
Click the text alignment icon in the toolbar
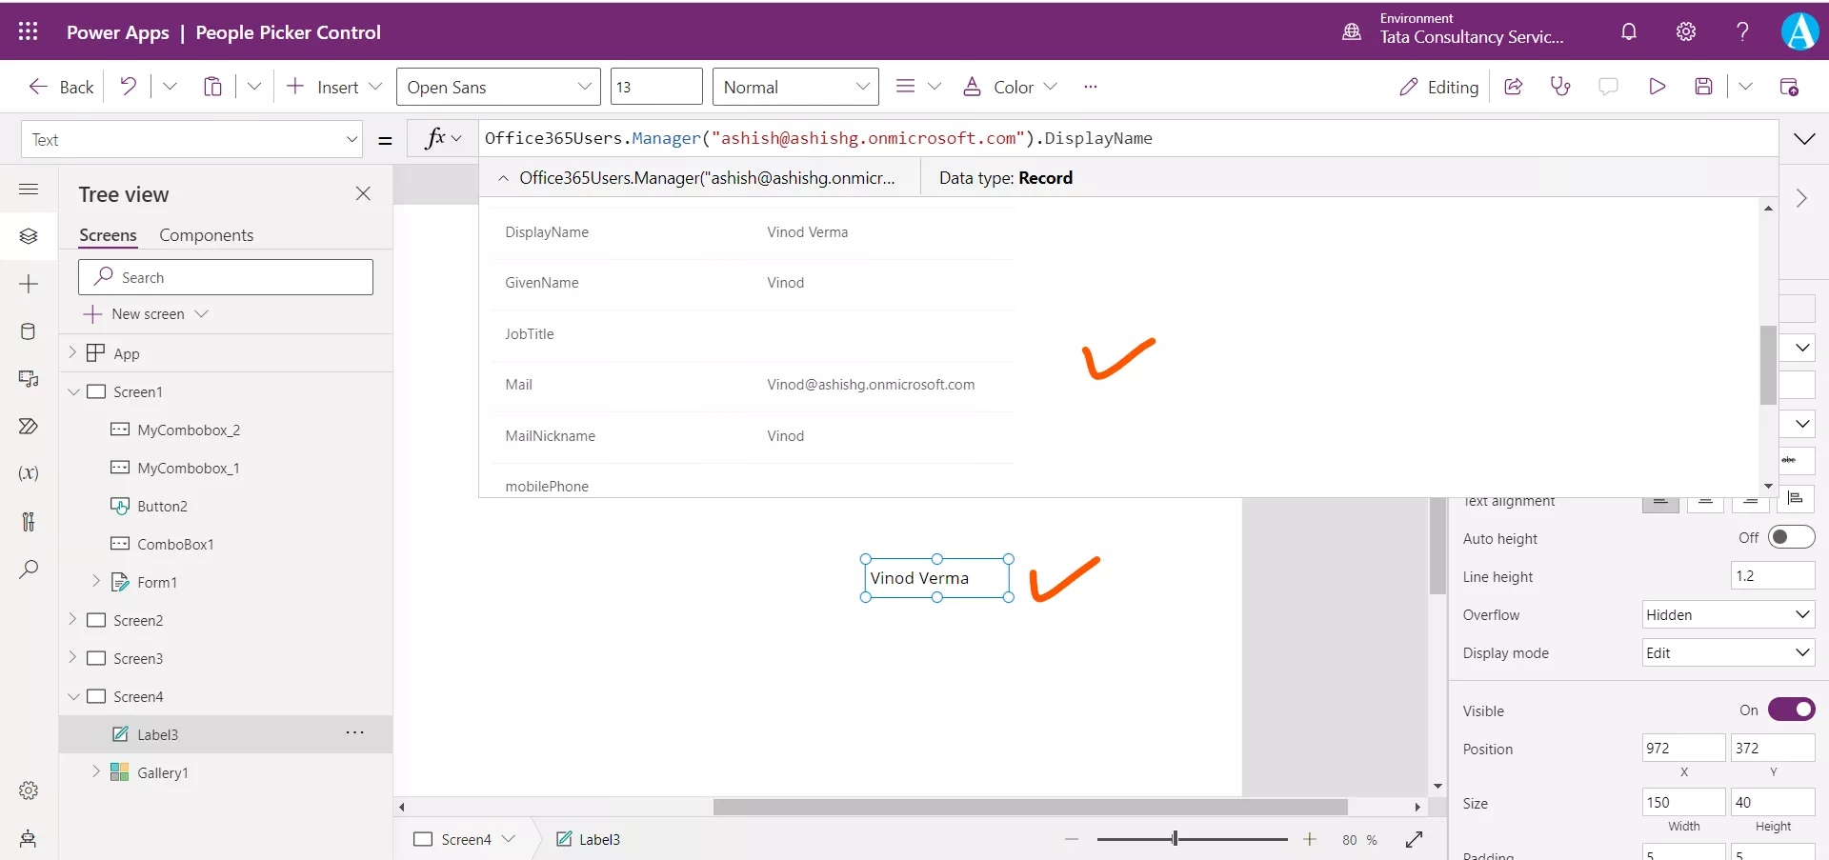(906, 87)
